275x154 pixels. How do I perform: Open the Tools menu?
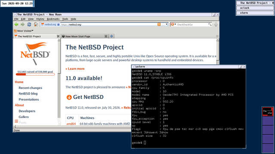(x=65, y=19)
